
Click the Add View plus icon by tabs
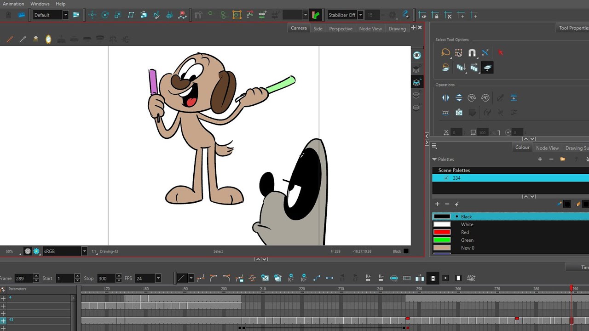click(413, 28)
